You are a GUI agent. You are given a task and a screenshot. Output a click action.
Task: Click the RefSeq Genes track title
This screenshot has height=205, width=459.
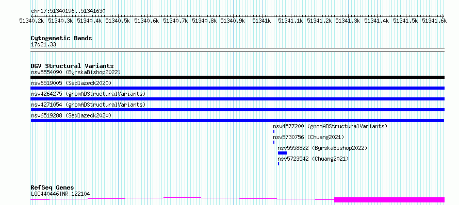coord(53,187)
